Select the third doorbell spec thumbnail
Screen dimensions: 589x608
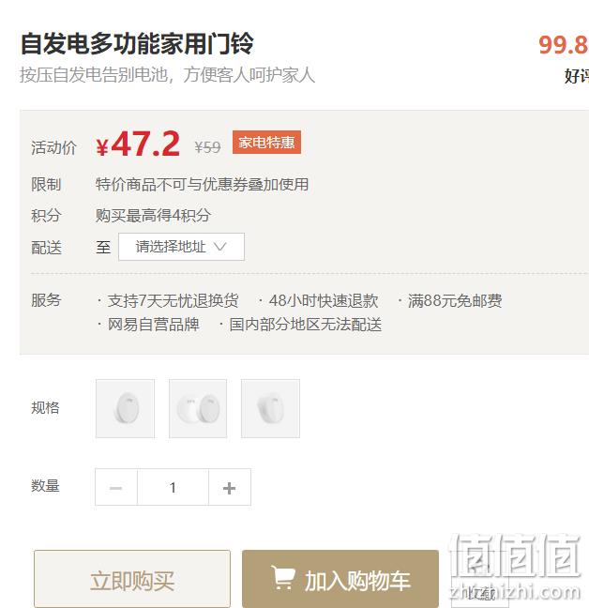tap(270, 409)
